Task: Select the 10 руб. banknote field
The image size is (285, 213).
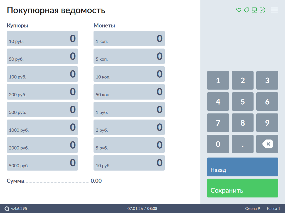Action: tap(42, 39)
